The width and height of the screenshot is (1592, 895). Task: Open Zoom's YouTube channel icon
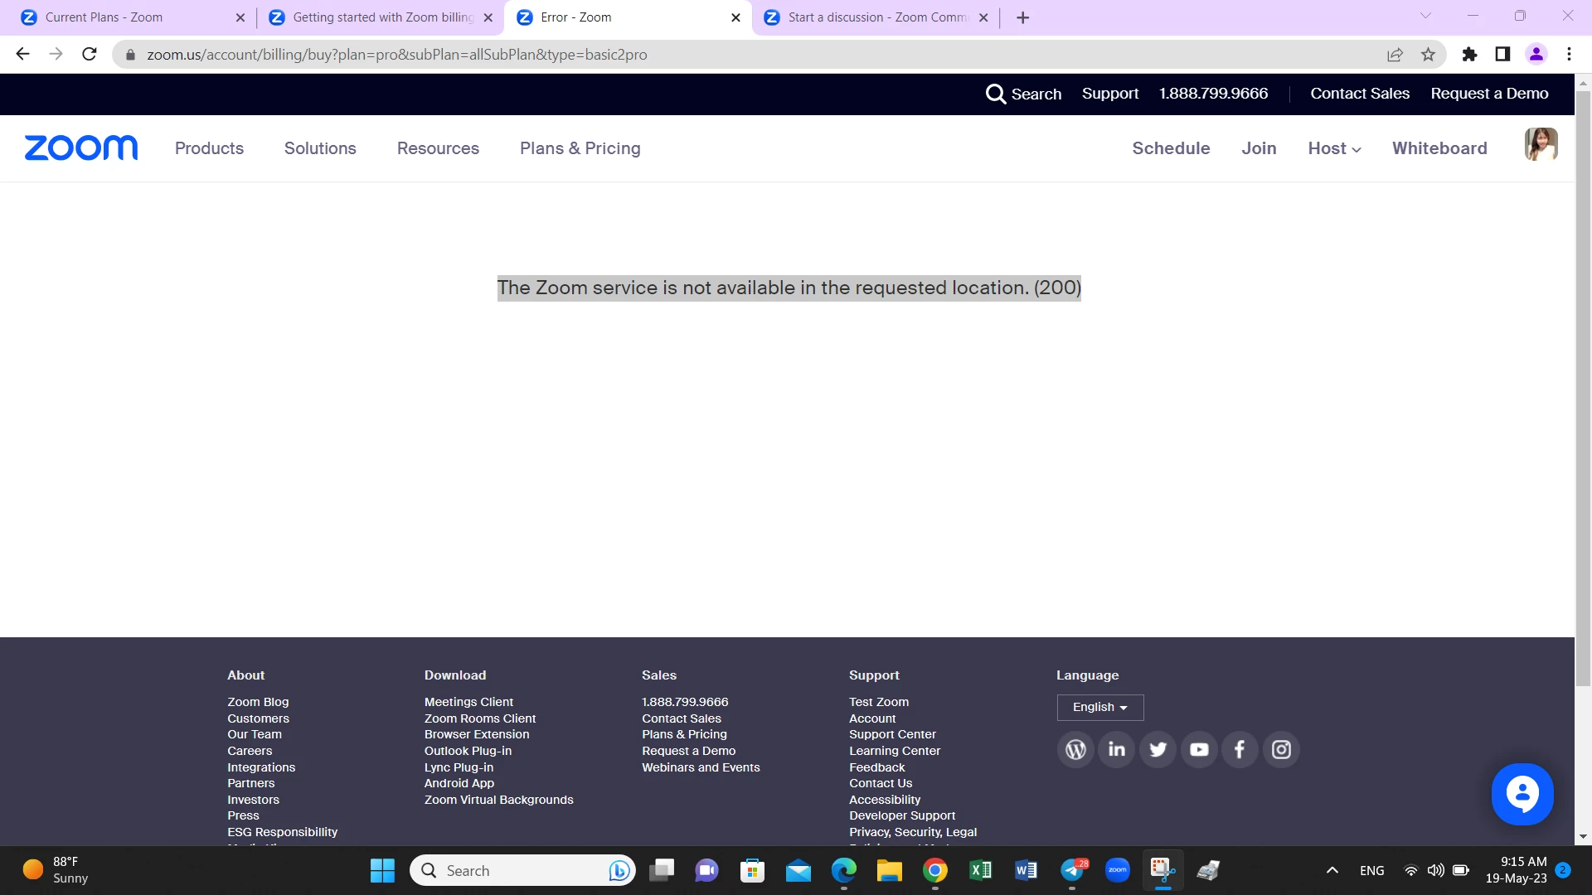(x=1199, y=750)
